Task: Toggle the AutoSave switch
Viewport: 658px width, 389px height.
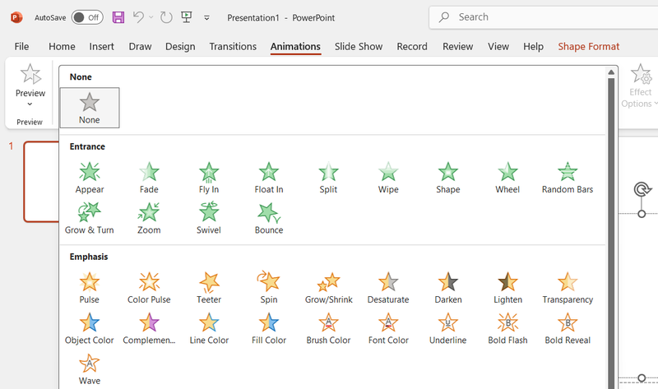Action: (x=87, y=17)
